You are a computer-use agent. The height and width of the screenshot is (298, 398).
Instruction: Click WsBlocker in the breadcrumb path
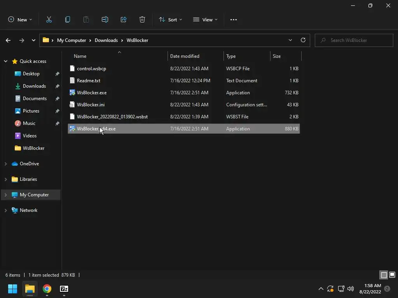pyautogui.click(x=137, y=40)
